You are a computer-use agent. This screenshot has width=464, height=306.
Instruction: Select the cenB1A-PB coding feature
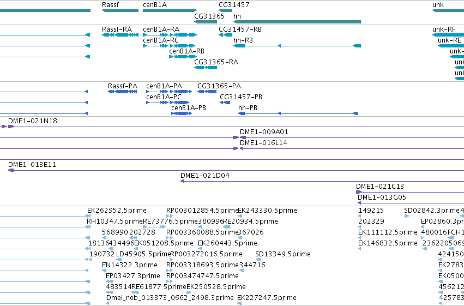pyautogui.click(x=182, y=113)
